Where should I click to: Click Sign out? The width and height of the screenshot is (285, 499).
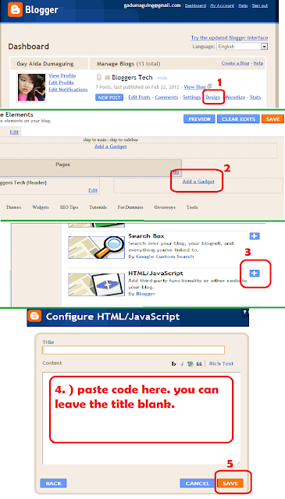[260, 5]
